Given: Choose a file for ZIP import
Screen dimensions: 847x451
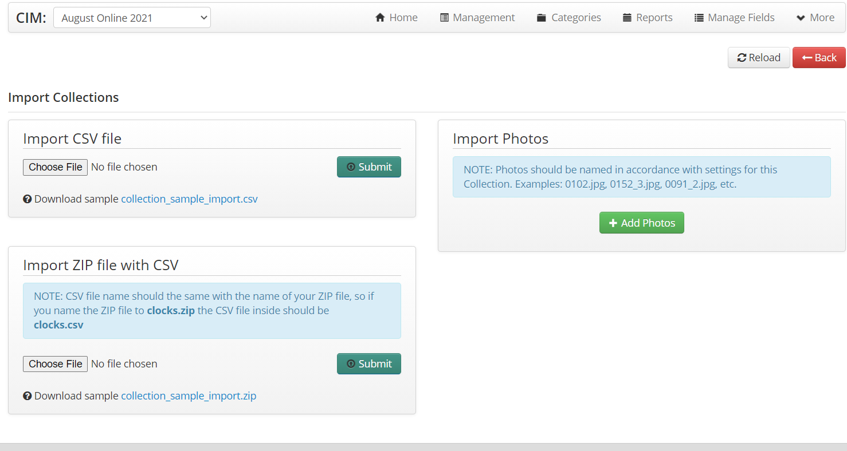Looking at the screenshot, I should pos(56,364).
